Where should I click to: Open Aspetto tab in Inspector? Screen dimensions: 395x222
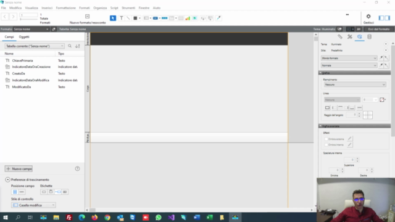pos(359,37)
